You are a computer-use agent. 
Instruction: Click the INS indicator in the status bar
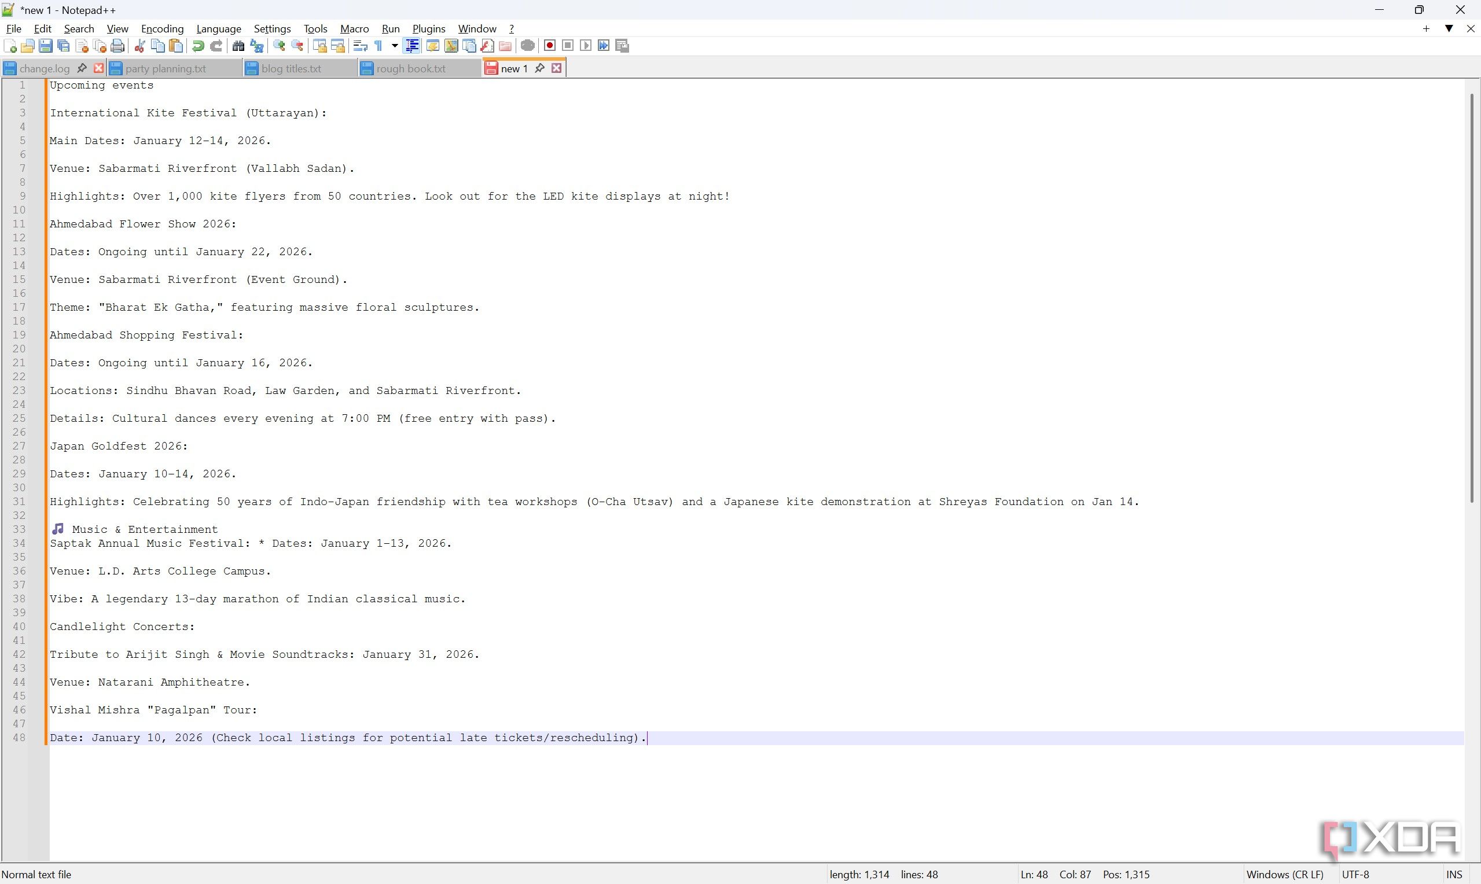point(1454,875)
